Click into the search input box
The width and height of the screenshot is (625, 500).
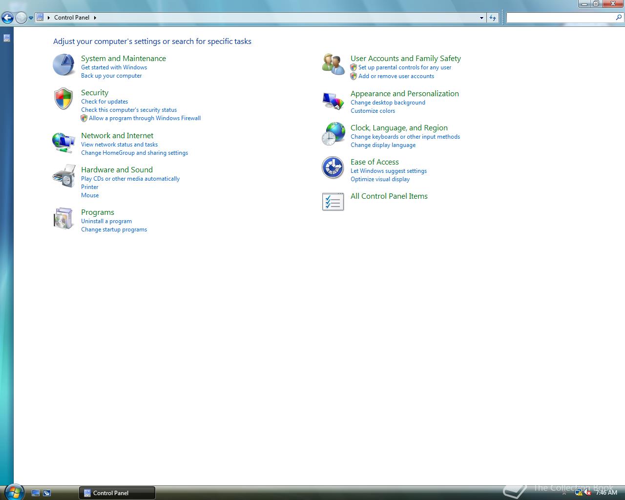[561, 18]
